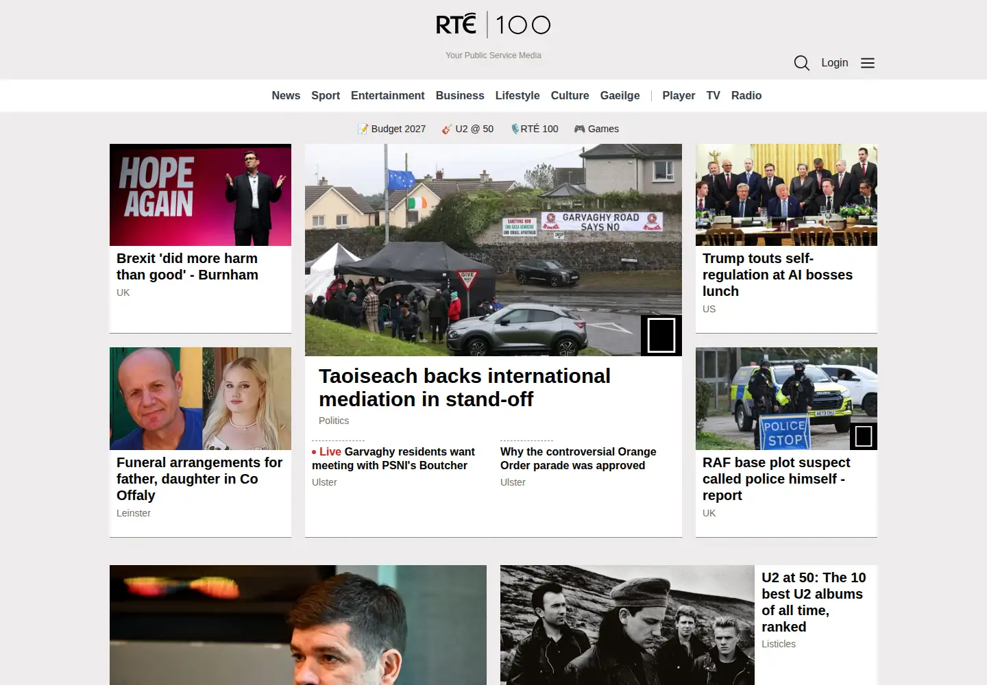987x685 pixels.
Task: Open Live Garvaghy residents PSNI story
Action: (x=393, y=458)
